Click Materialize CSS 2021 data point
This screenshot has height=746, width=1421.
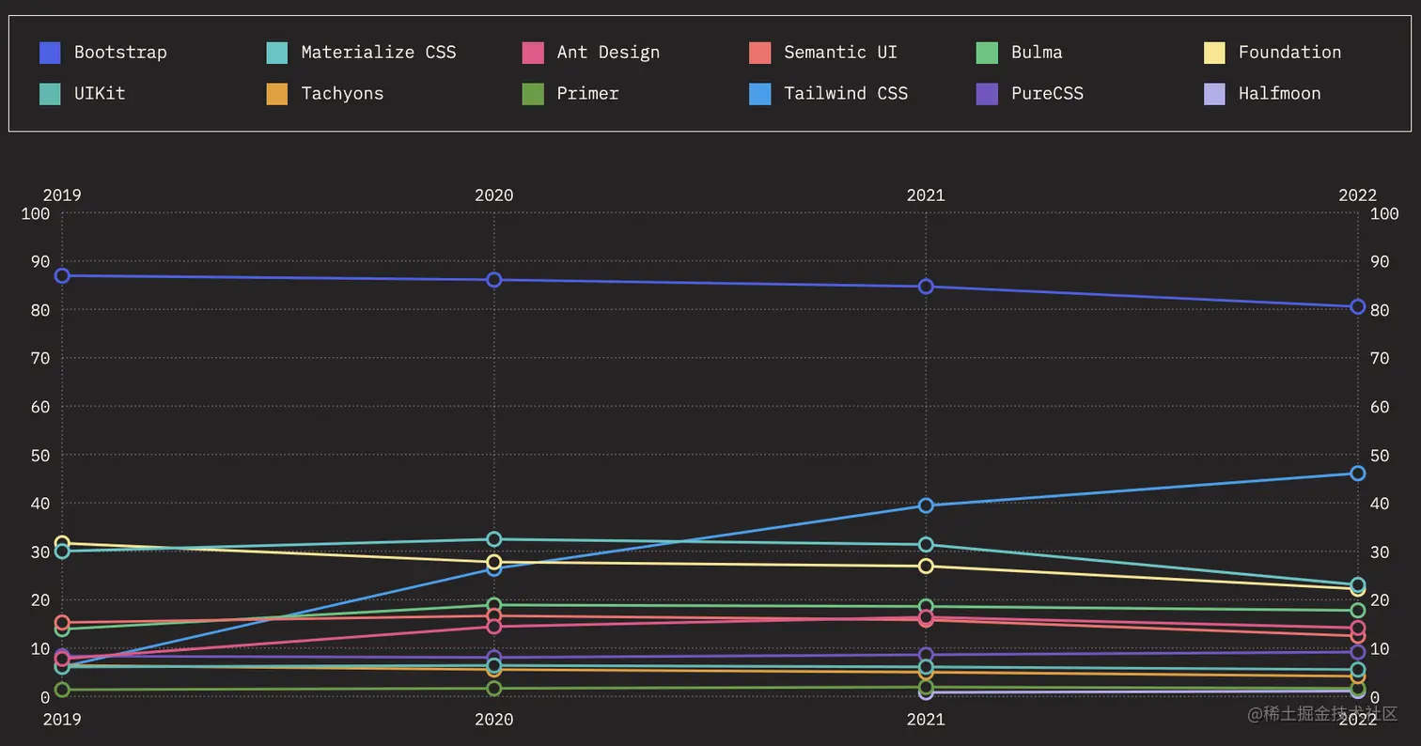tap(926, 545)
